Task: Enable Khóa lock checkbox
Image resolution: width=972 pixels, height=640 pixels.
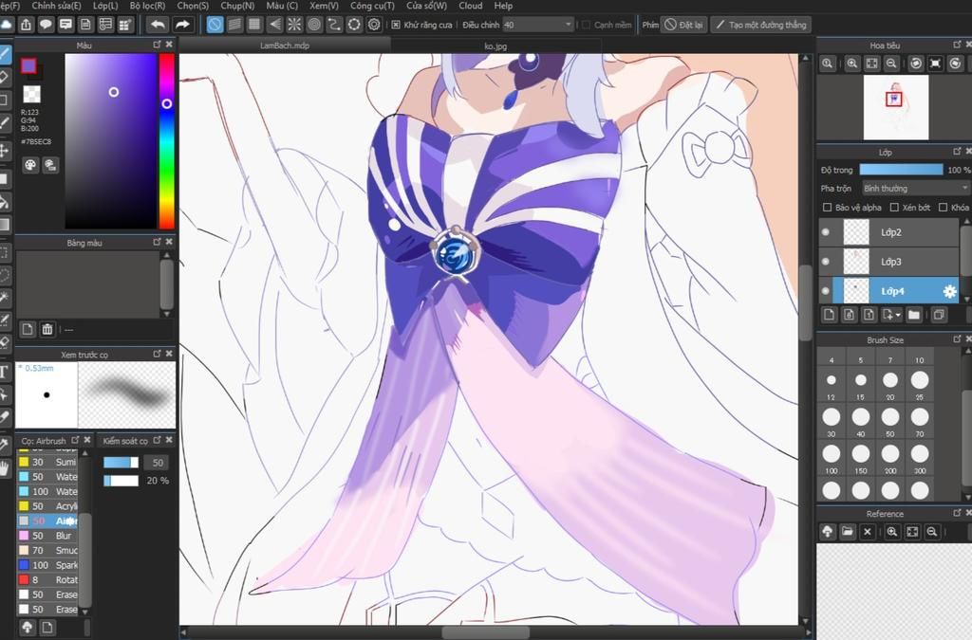Action: [943, 208]
